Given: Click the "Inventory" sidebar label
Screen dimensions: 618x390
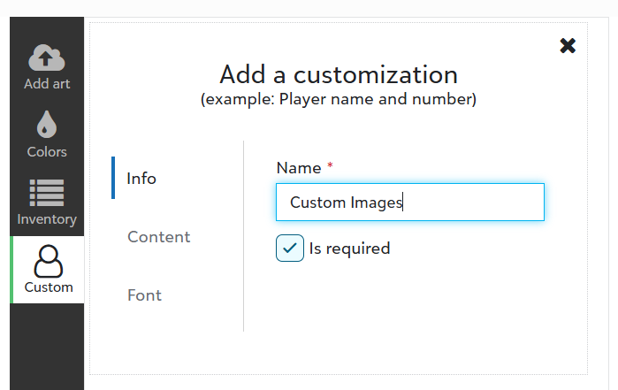Looking at the screenshot, I should point(47,219).
